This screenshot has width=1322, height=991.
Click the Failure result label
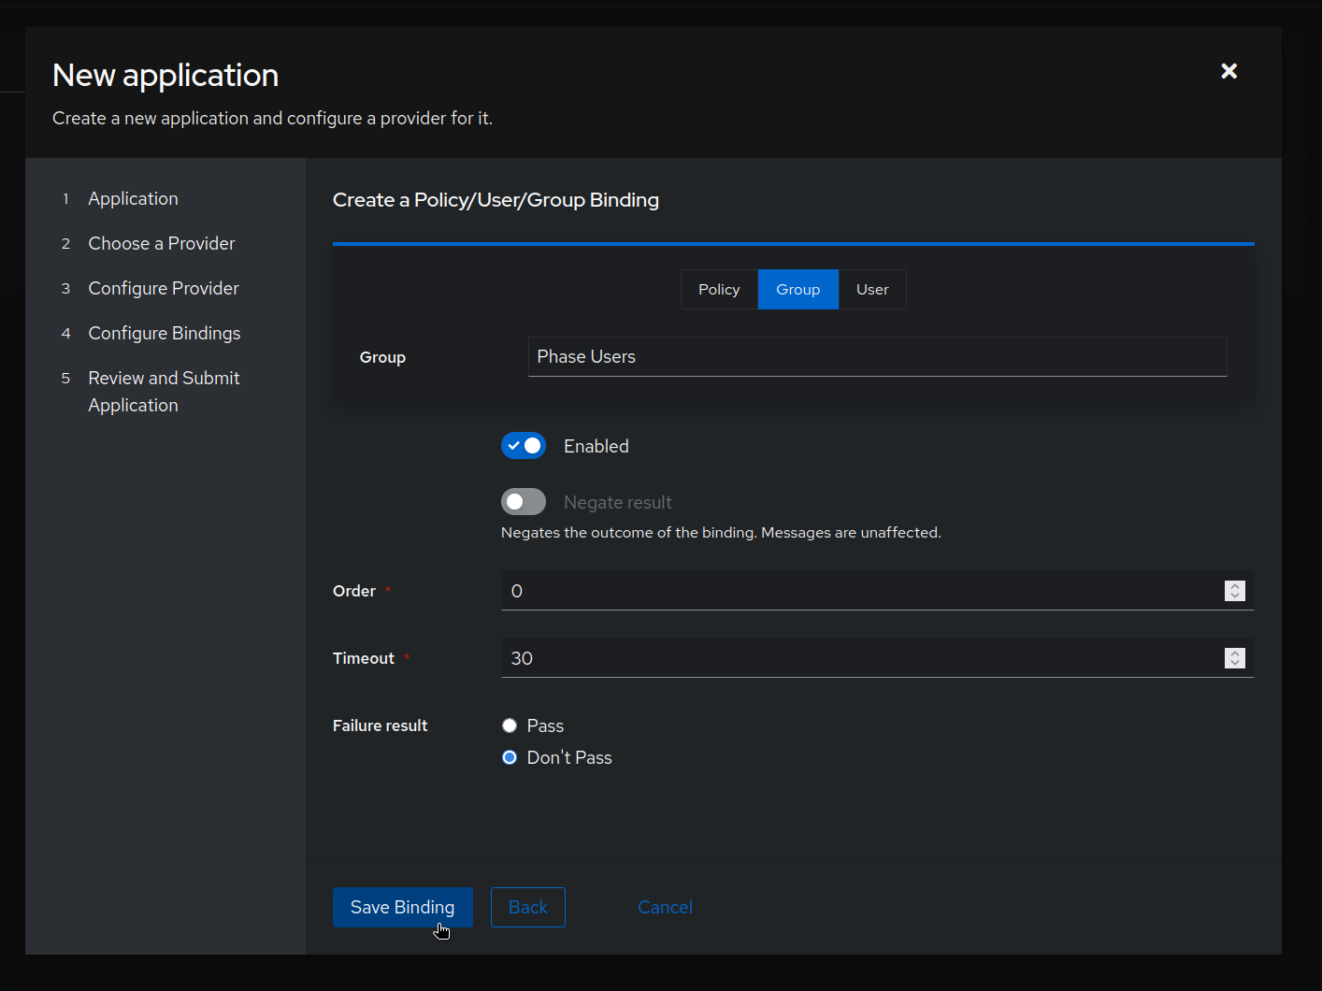pyautogui.click(x=380, y=725)
